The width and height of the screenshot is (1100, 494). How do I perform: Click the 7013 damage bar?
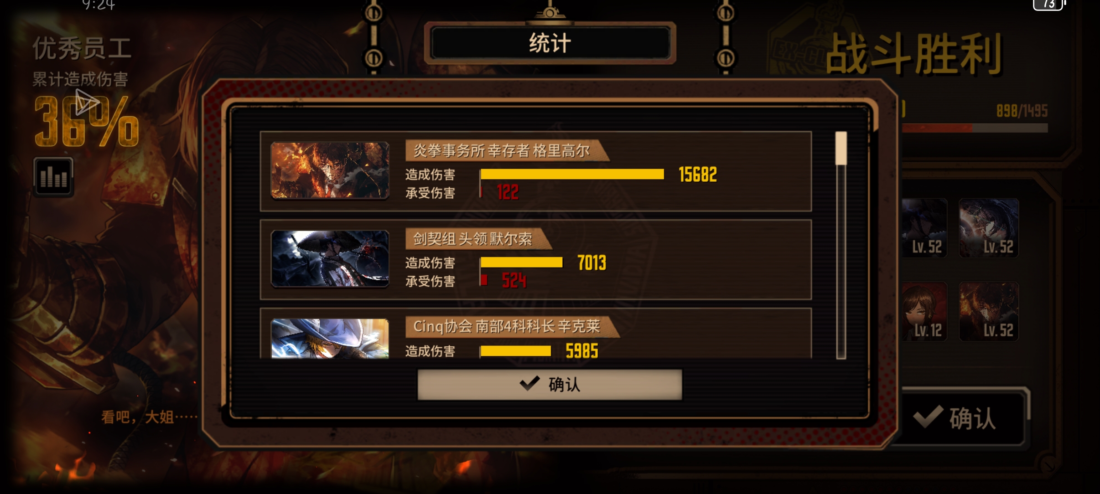[x=521, y=262]
